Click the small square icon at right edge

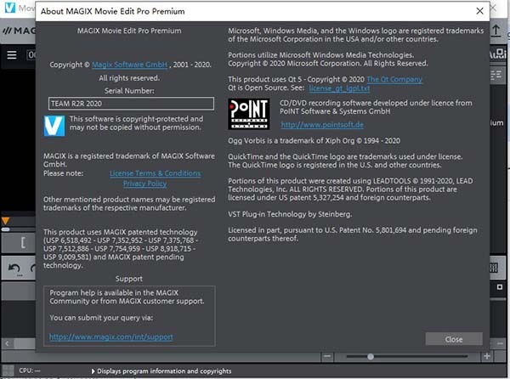500,287
